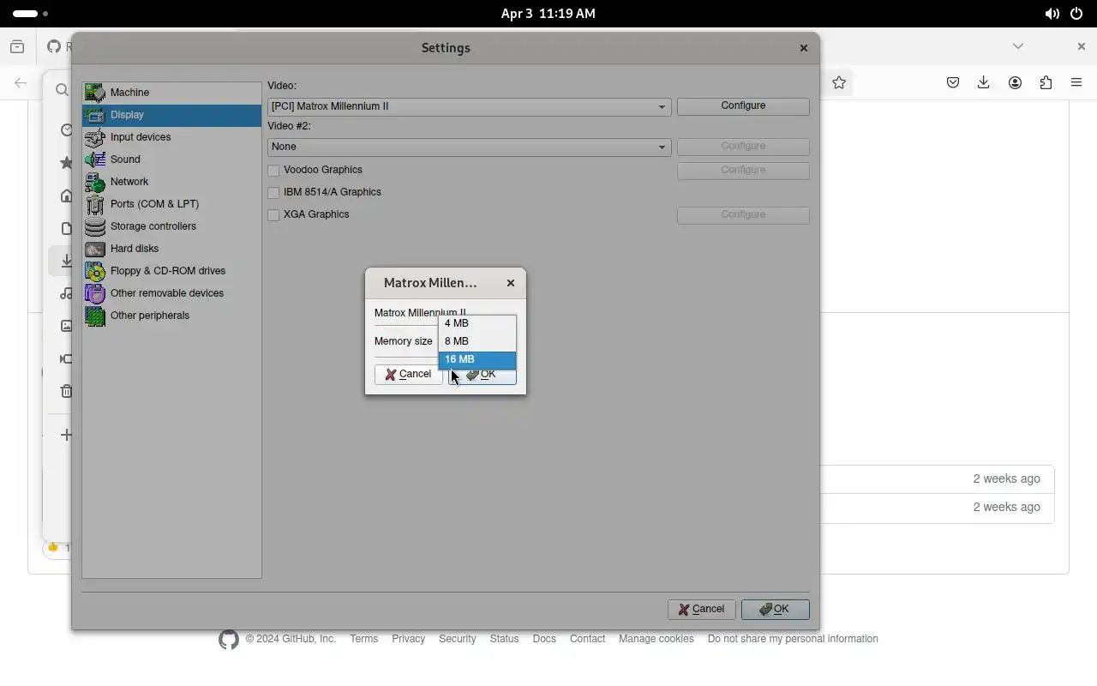Click the Floppy & CD-ROM drives icon
Screen dimensions: 1097x686
(x=95, y=271)
